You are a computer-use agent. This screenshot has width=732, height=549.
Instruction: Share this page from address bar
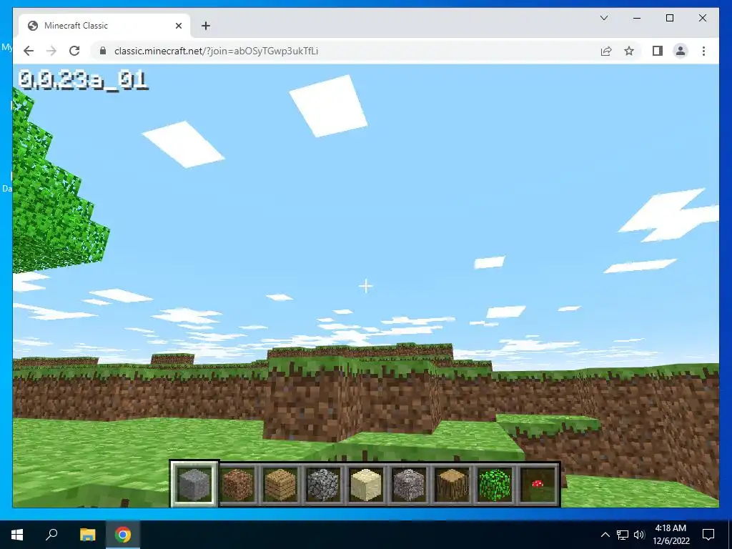pos(606,51)
